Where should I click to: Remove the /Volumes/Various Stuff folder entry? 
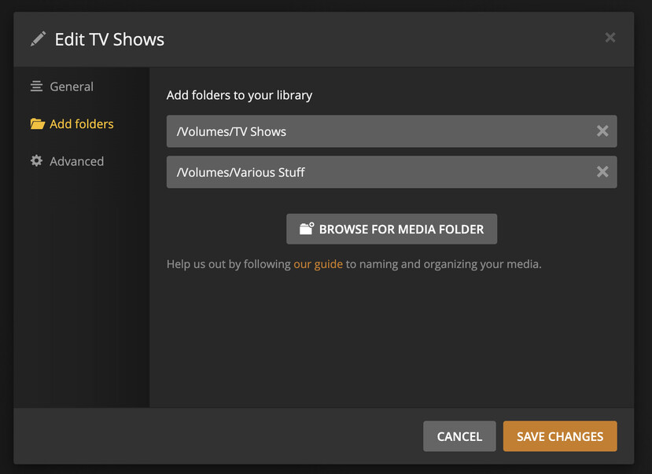(602, 171)
